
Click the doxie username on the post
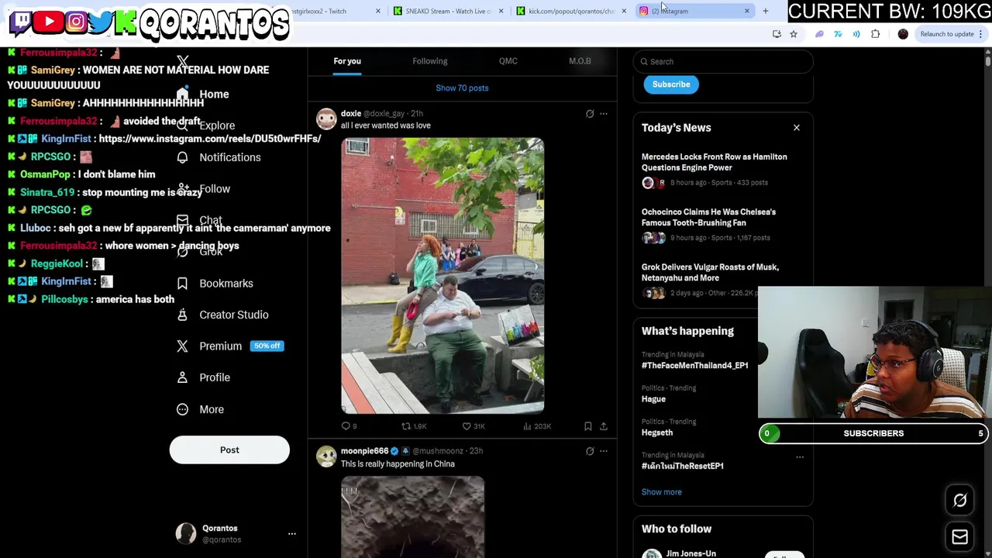point(351,114)
